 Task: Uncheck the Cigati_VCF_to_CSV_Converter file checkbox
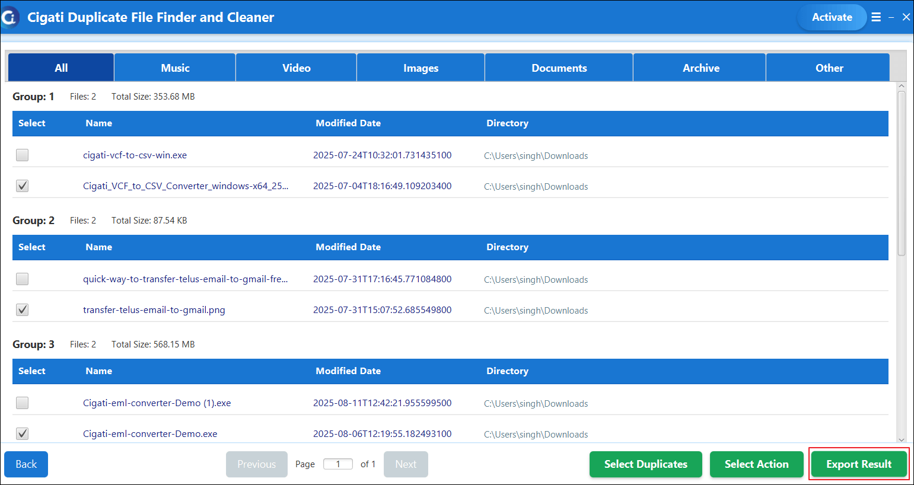click(x=22, y=186)
